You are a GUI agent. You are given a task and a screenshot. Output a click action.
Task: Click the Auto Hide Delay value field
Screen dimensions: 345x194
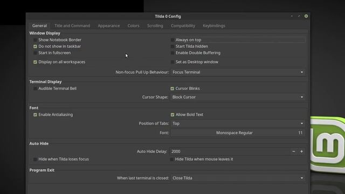click(230, 151)
